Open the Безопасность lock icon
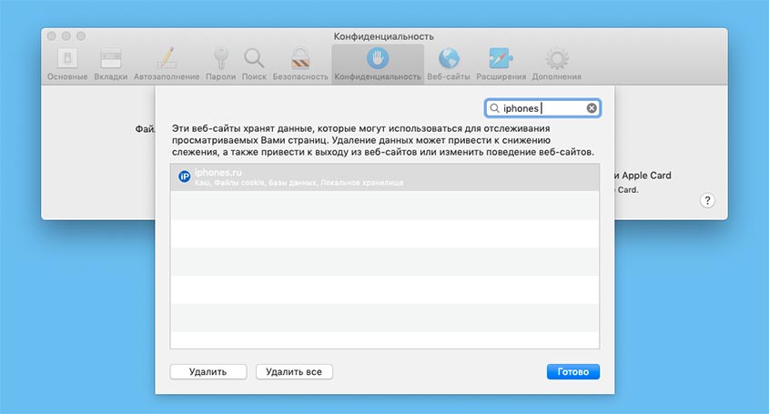 [x=300, y=59]
